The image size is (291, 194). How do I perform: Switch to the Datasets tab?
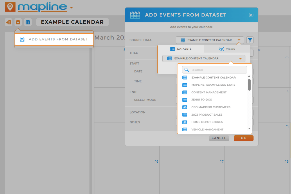(181, 49)
